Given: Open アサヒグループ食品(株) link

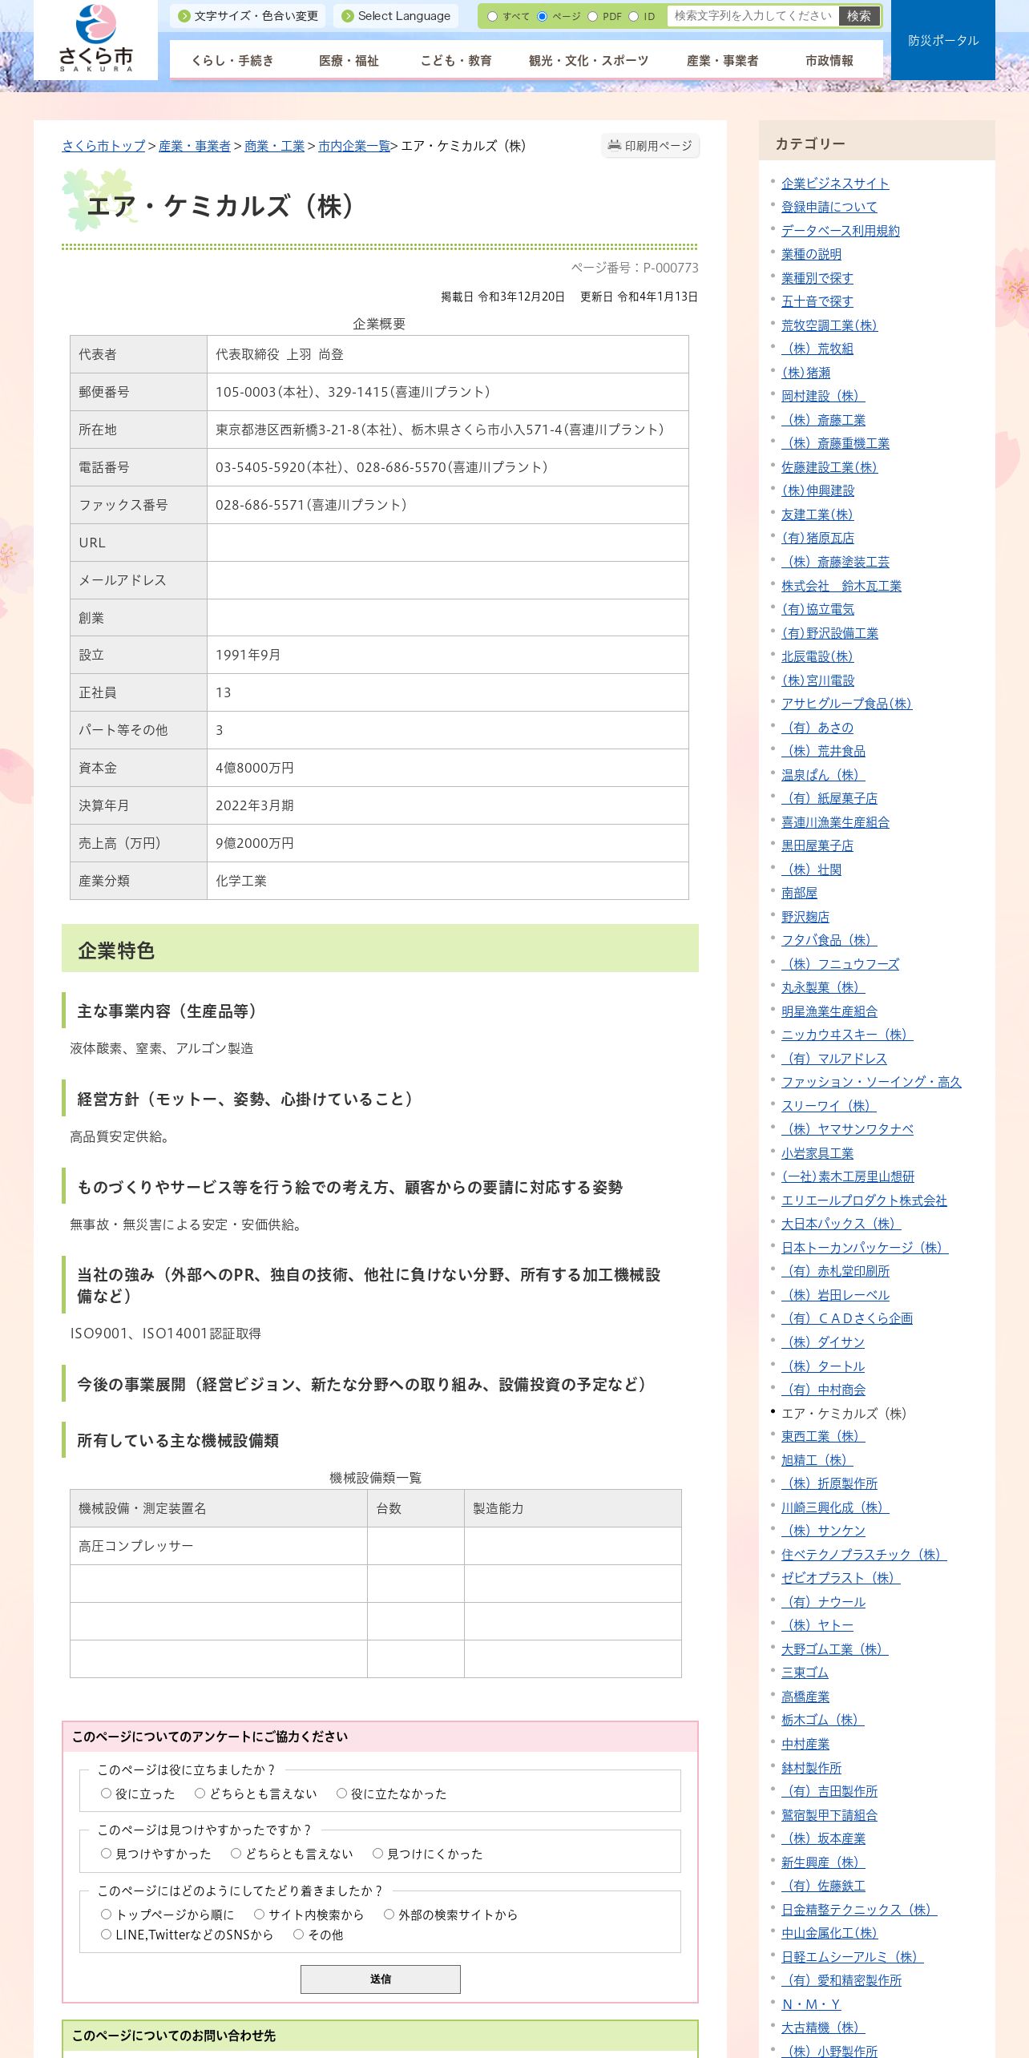Looking at the screenshot, I should pos(846,704).
